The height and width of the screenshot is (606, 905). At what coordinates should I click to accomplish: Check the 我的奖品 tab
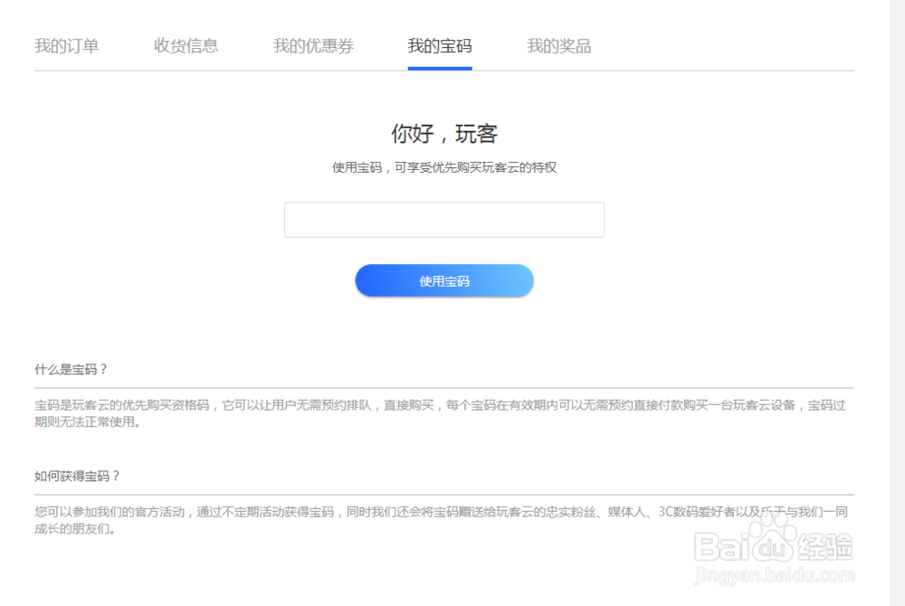(x=558, y=46)
